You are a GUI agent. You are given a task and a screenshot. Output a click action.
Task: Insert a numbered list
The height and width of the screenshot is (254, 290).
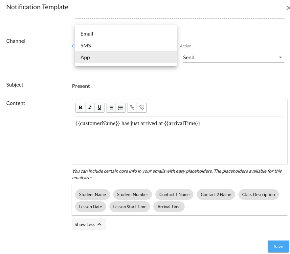tap(121, 108)
